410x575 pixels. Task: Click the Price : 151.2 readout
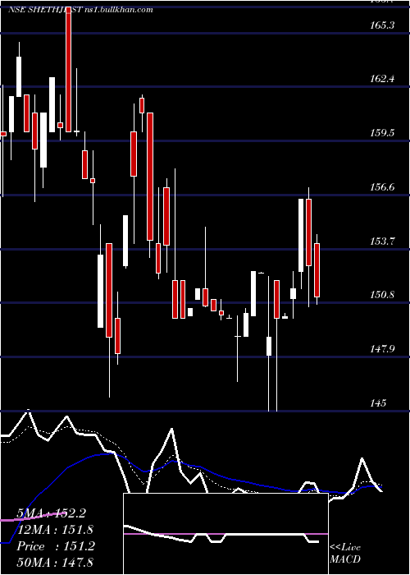click(x=56, y=546)
